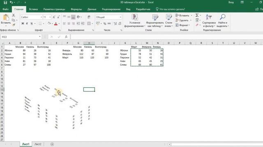The height and width of the screenshot is (147, 263).
Task: Undo the last action
Action: pyautogui.click(x=11, y=2)
